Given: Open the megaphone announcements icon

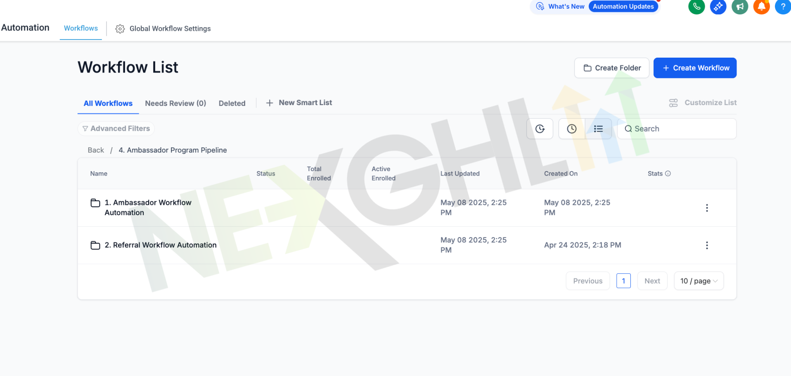Looking at the screenshot, I should 740,7.
